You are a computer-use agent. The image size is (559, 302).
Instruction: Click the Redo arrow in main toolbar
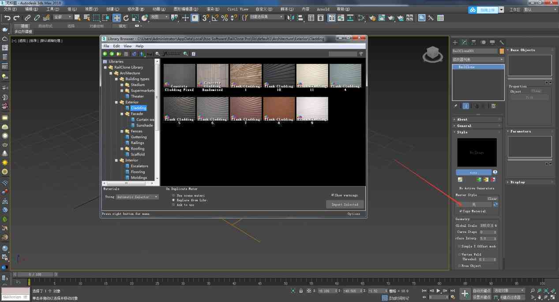[x=17, y=18]
